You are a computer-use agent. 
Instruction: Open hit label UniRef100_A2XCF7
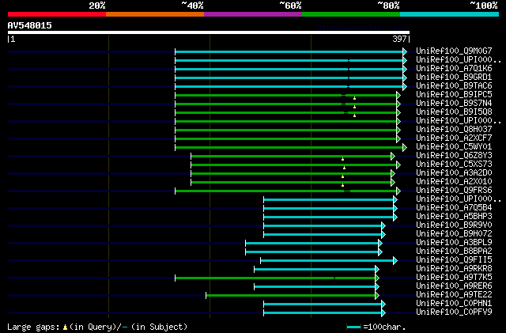point(454,138)
